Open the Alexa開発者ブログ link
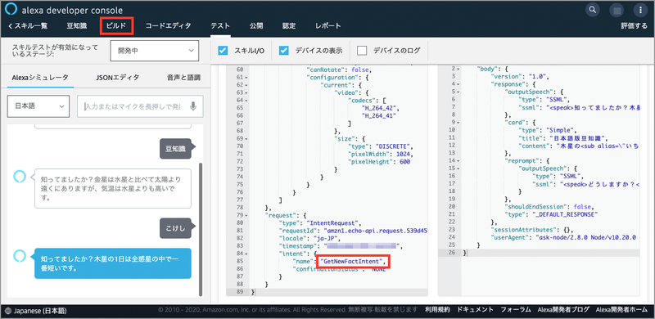Viewport: 655px width, 319px height. [x=563, y=310]
